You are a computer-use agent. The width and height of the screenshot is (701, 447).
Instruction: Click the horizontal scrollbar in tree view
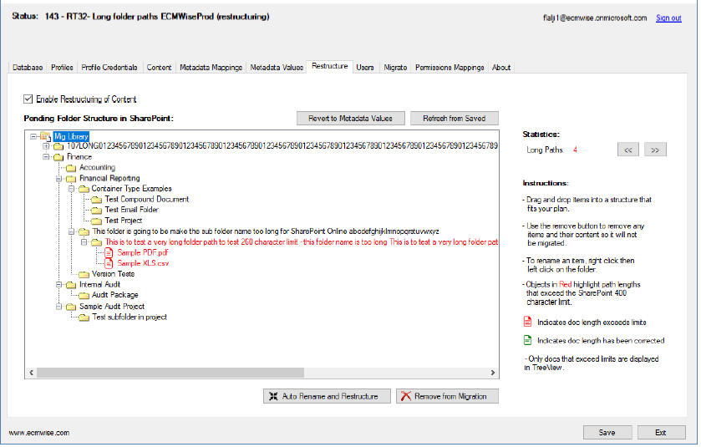point(251,373)
